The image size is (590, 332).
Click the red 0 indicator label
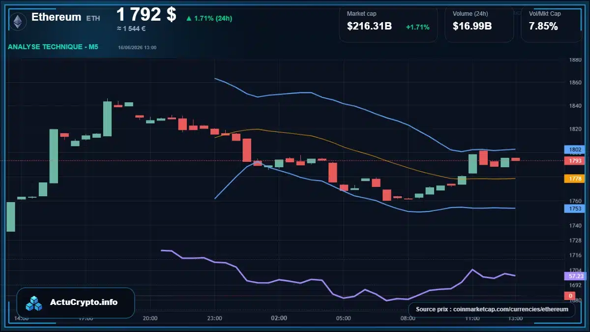(570, 296)
